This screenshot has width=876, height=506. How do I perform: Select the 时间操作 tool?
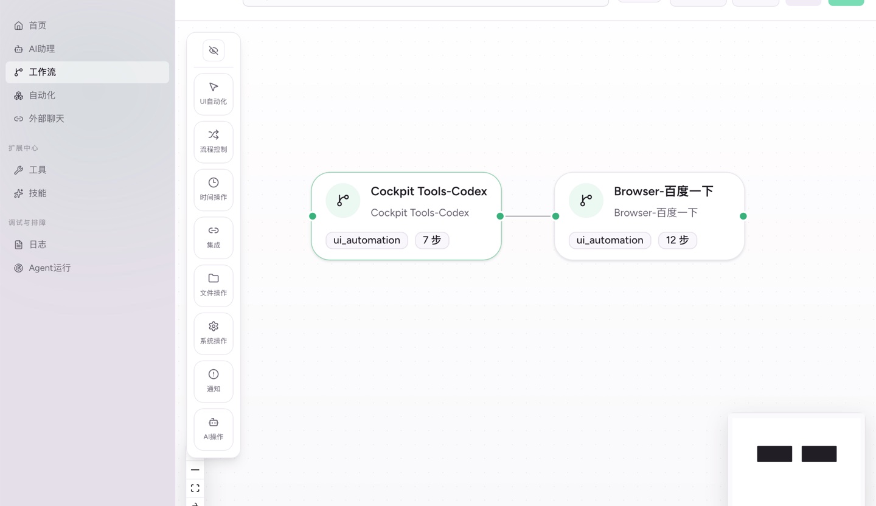pyautogui.click(x=213, y=189)
